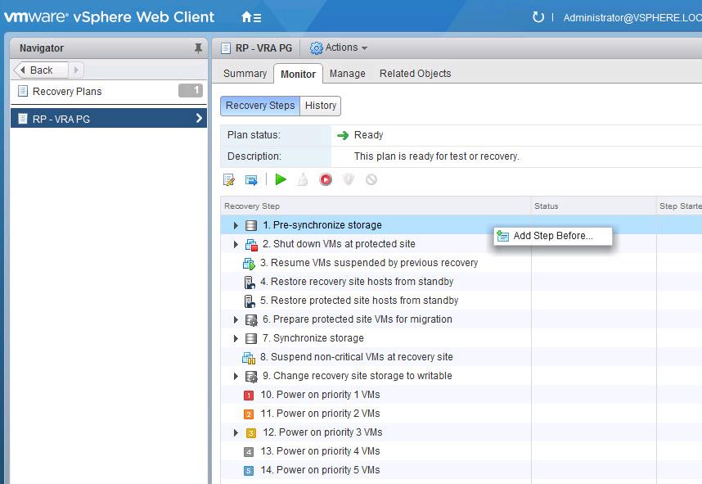The width and height of the screenshot is (702, 484).
Task: Expand the Pre-synchronize storage step
Action: point(236,225)
